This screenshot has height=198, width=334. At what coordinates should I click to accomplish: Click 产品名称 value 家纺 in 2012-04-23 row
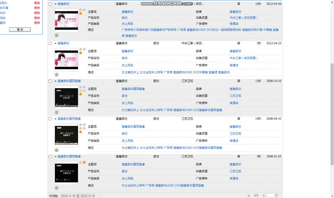tap(124, 58)
